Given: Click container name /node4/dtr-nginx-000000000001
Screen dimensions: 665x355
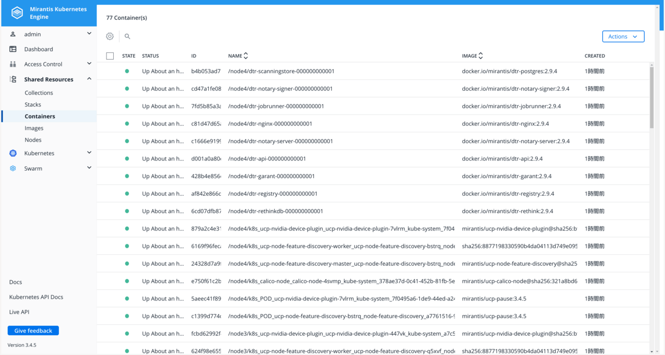Looking at the screenshot, I should (270, 124).
